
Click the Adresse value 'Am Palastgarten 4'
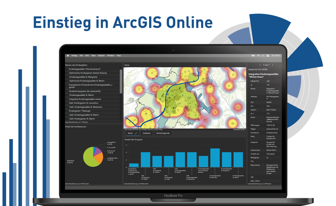pyautogui.click(x=273, y=98)
